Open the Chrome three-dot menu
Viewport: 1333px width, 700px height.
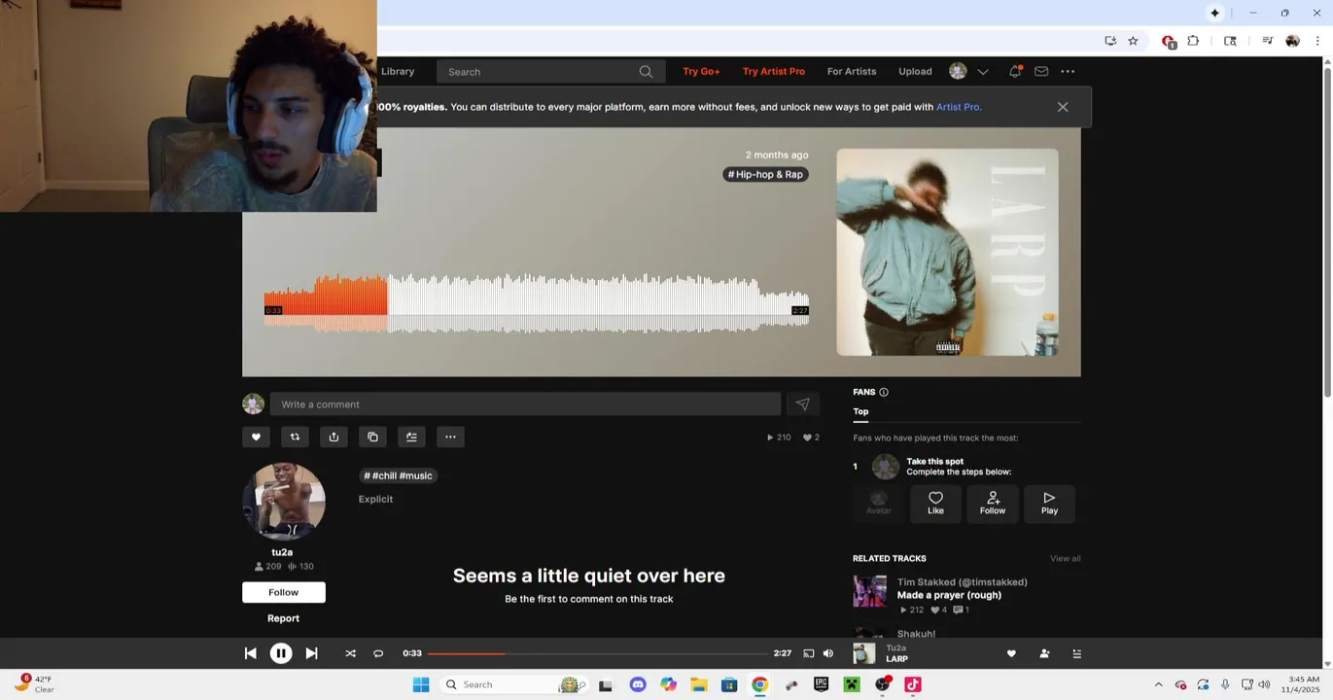(1317, 41)
